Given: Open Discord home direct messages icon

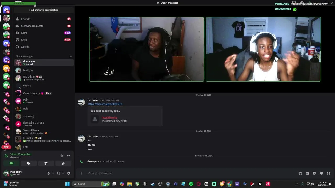Looking at the screenshot, I should [x=6, y=10].
